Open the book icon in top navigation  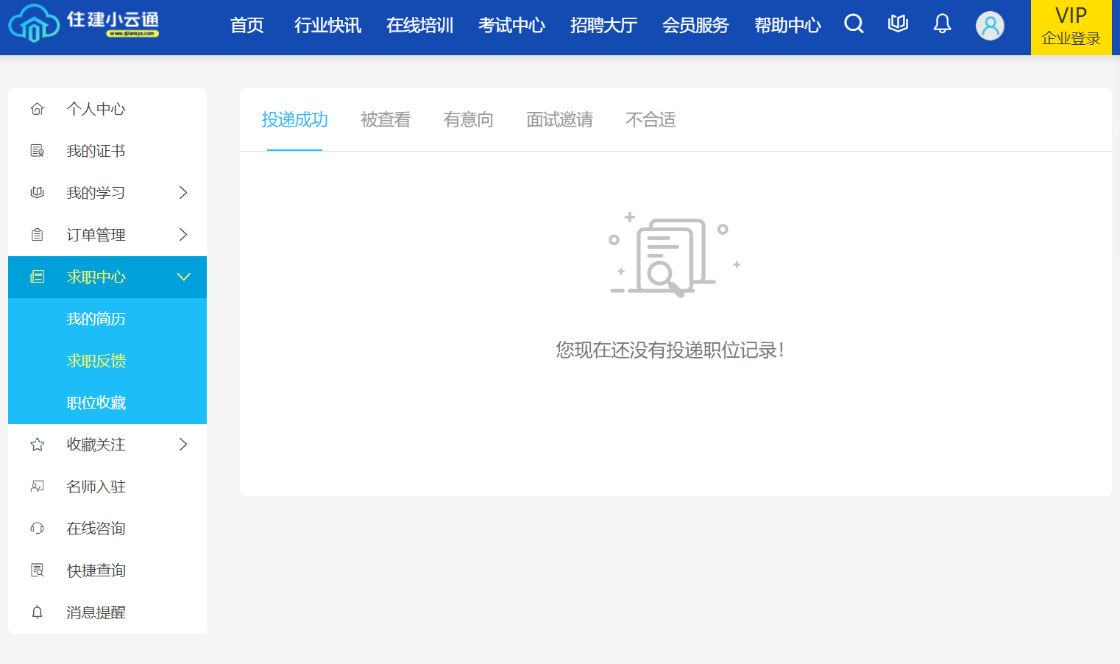point(898,24)
